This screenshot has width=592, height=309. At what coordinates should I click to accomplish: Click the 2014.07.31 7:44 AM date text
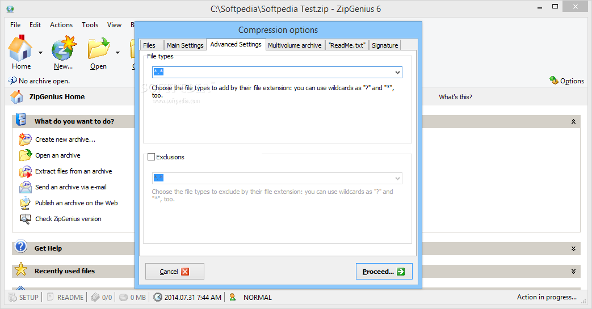193,297
